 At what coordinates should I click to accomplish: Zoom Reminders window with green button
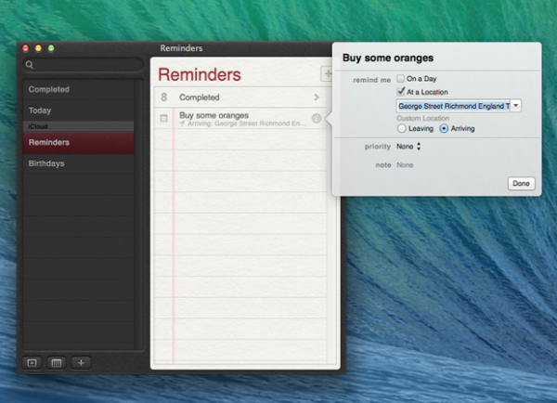click(51, 48)
